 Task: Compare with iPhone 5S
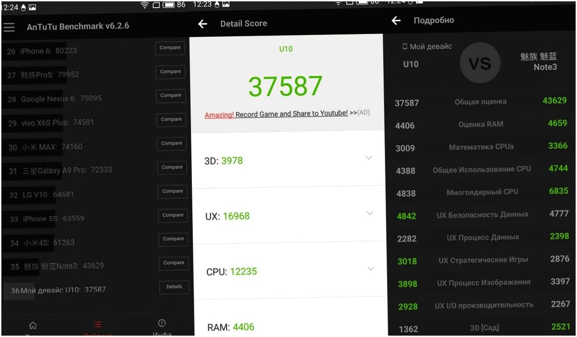tap(173, 215)
